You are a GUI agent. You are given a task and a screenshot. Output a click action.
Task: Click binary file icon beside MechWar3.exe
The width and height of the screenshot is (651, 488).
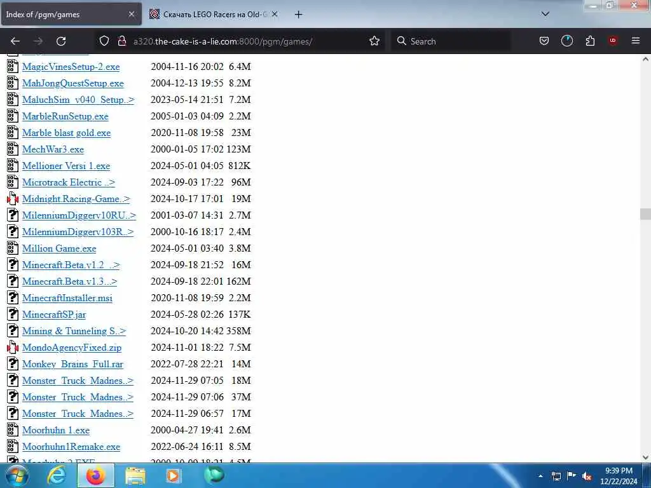[13, 149]
